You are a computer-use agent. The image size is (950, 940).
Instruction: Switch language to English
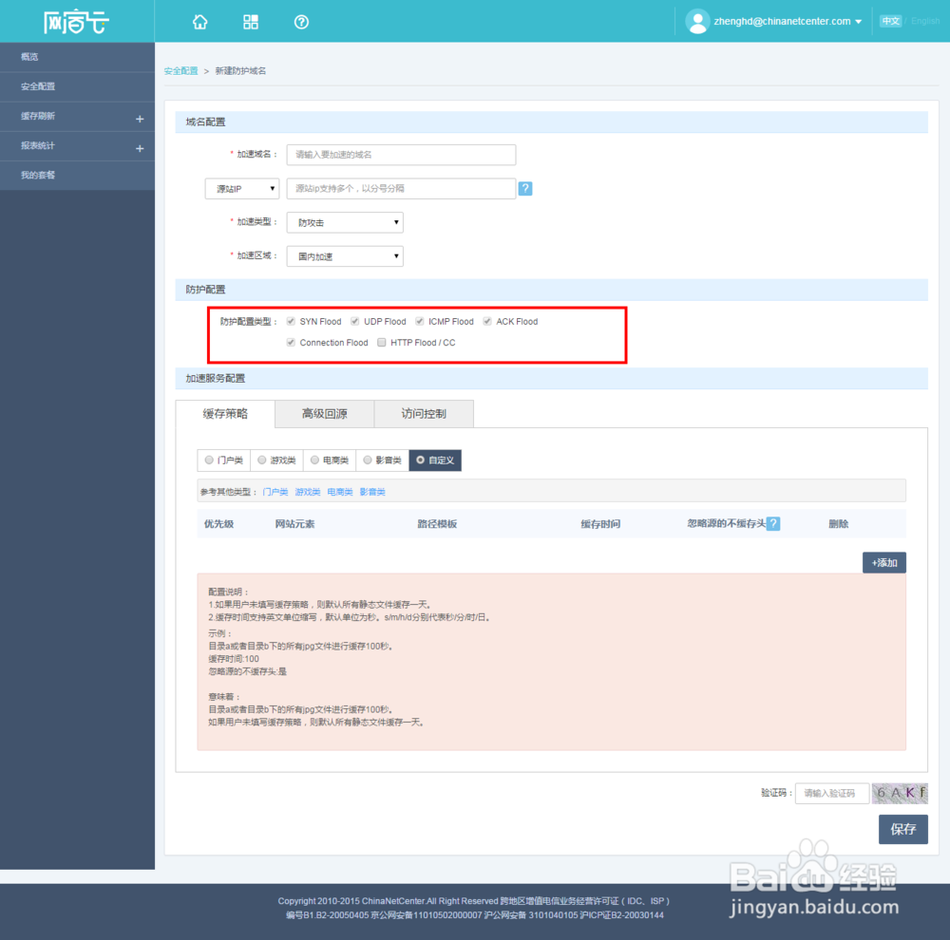pos(925,21)
